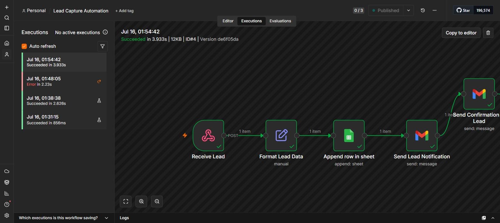Image resolution: width=500 pixels, height=223 pixels.
Task: Open the executions filter icon
Action: [102, 46]
